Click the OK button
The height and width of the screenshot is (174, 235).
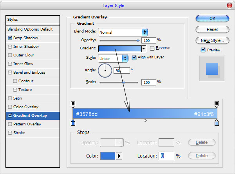tap(212, 18)
